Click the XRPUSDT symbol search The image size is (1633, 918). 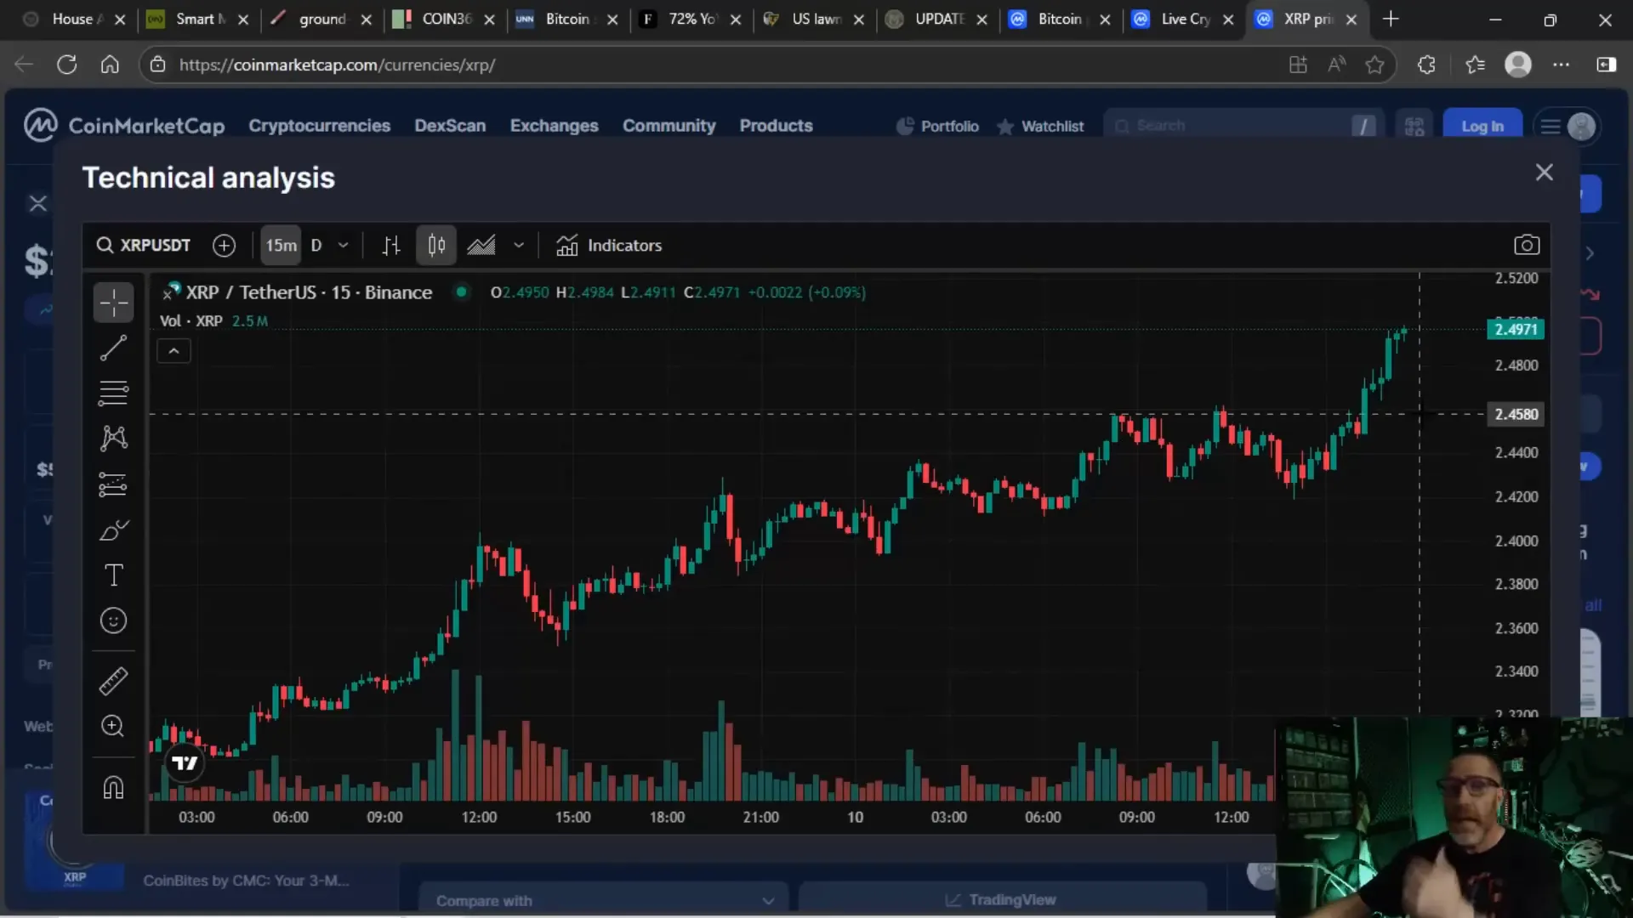click(143, 246)
